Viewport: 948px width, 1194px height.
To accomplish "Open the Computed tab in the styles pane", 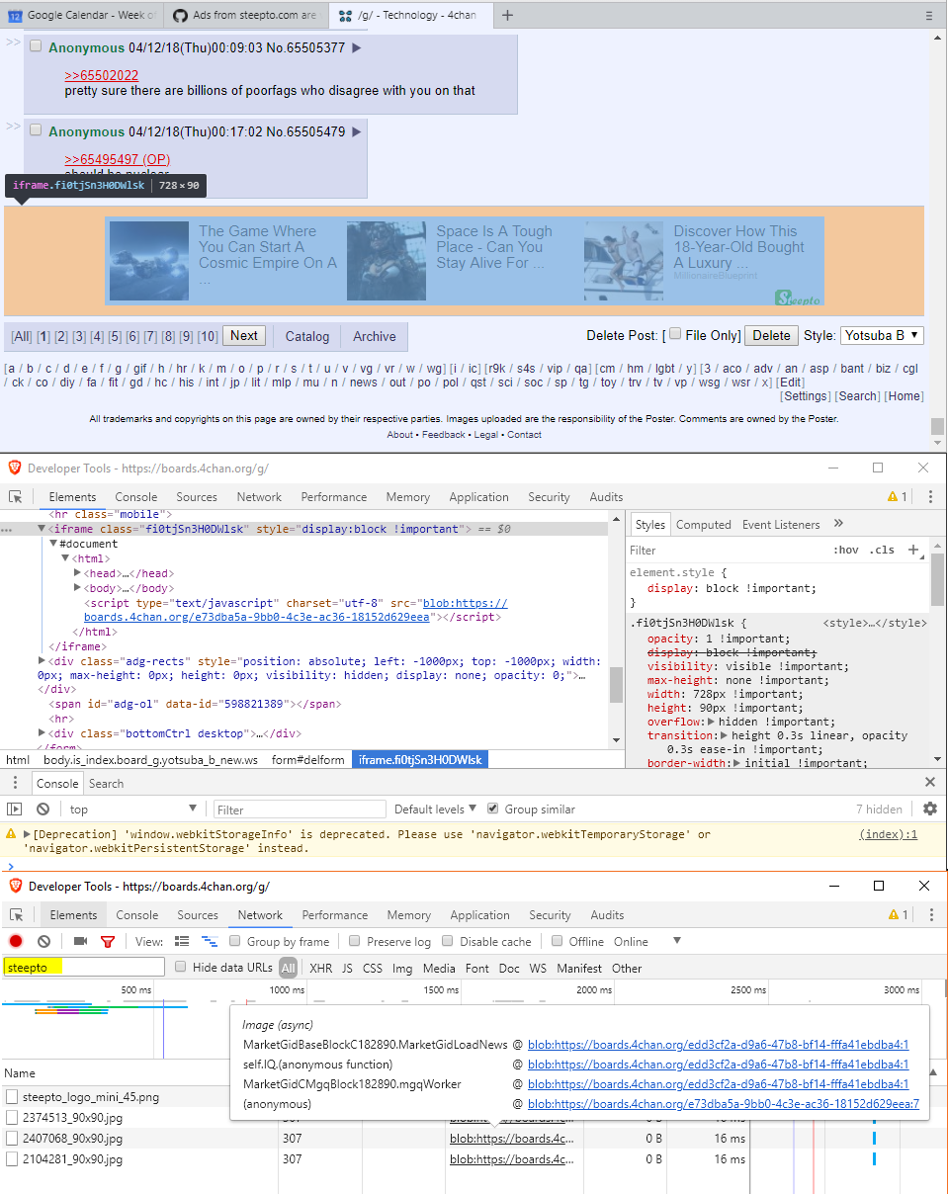I will click(704, 525).
